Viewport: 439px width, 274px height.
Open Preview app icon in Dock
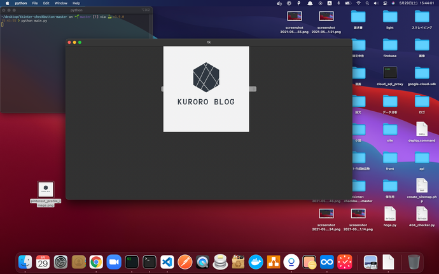pyautogui.click(x=370, y=262)
